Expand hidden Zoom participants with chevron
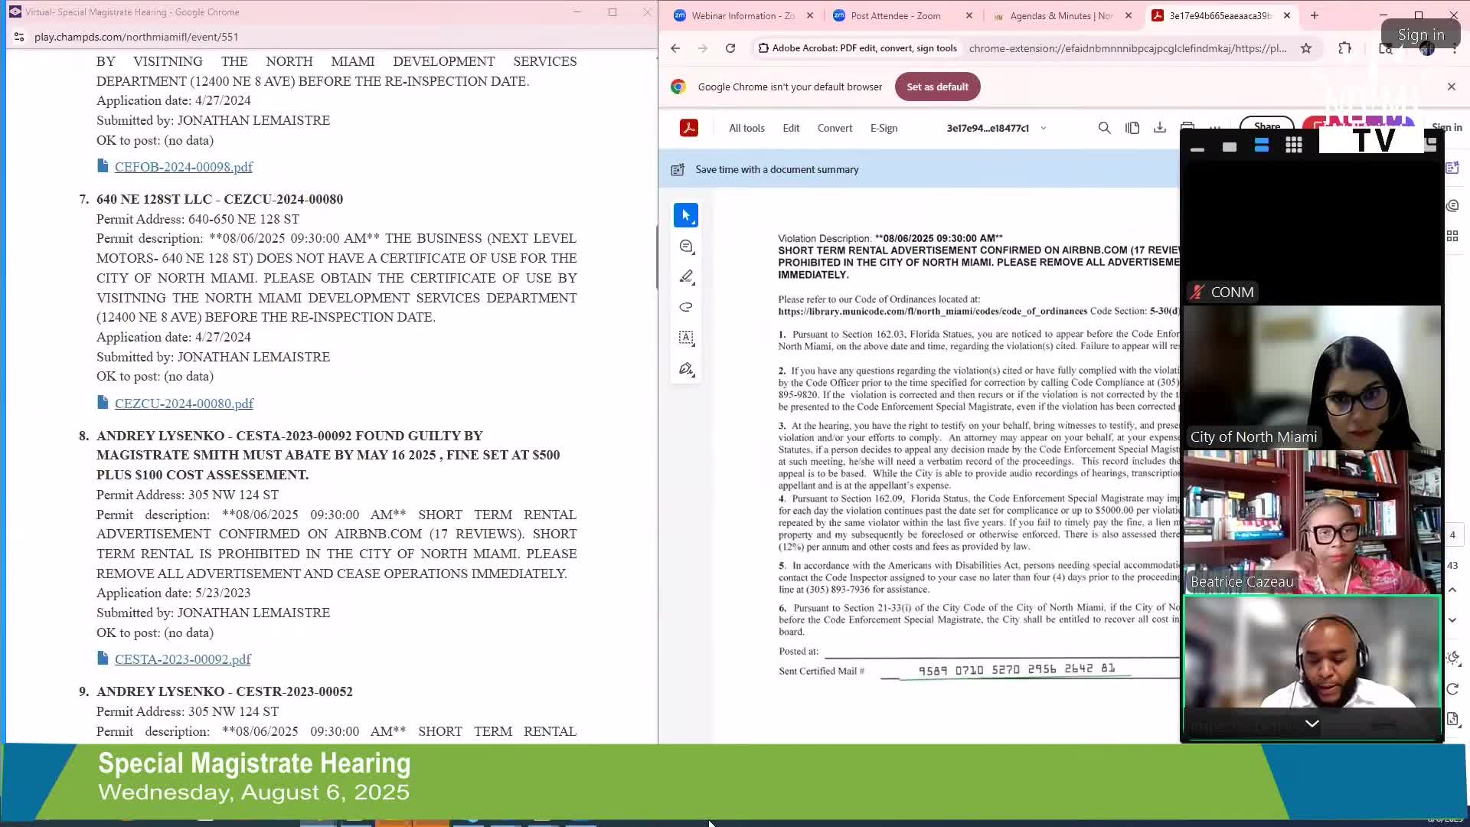1470x827 pixels. (1312, 723)
